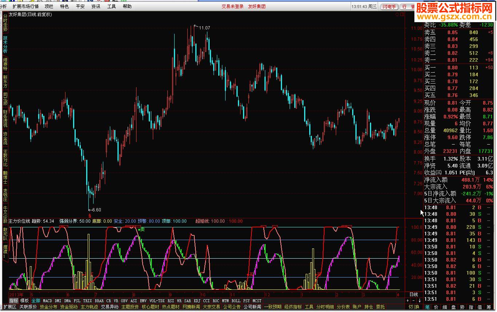This screenshot has height=312, width=497.
Task: Click the square icon above price chart
Action: (402, 15)
